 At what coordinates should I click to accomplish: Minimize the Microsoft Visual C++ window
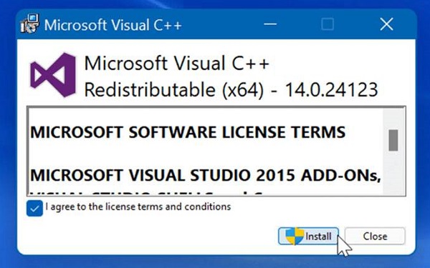click(x=270, y=24)
